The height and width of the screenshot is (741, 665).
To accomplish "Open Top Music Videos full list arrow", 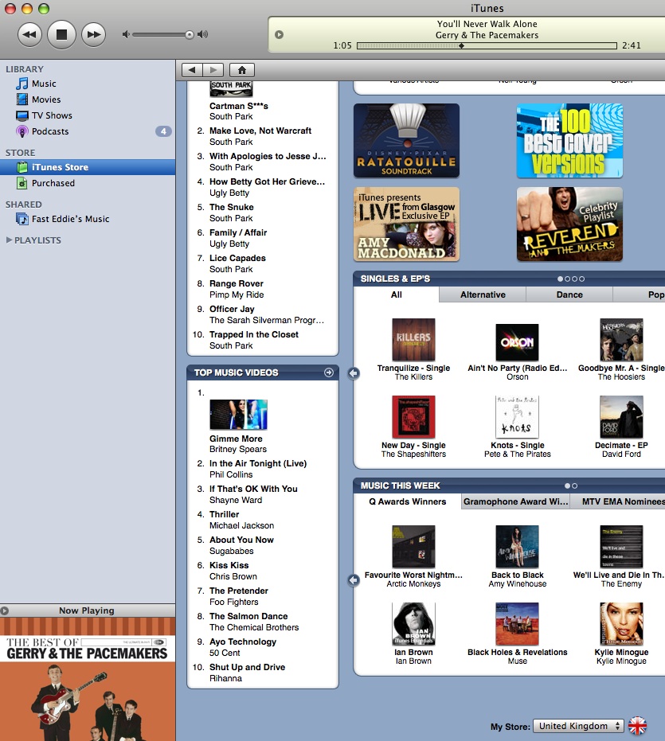I will pyautogui.click(x=329, y=372).
